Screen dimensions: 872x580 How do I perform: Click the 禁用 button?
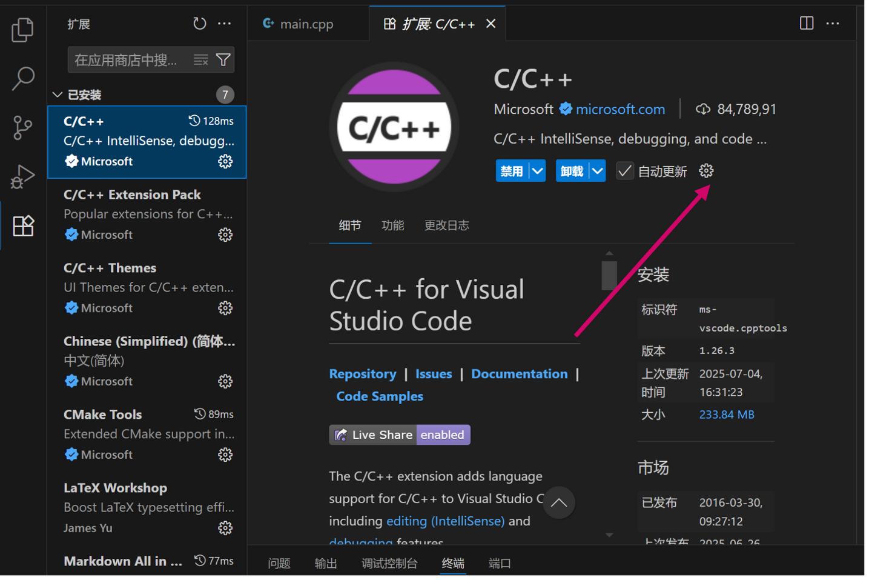pos(512,171)
